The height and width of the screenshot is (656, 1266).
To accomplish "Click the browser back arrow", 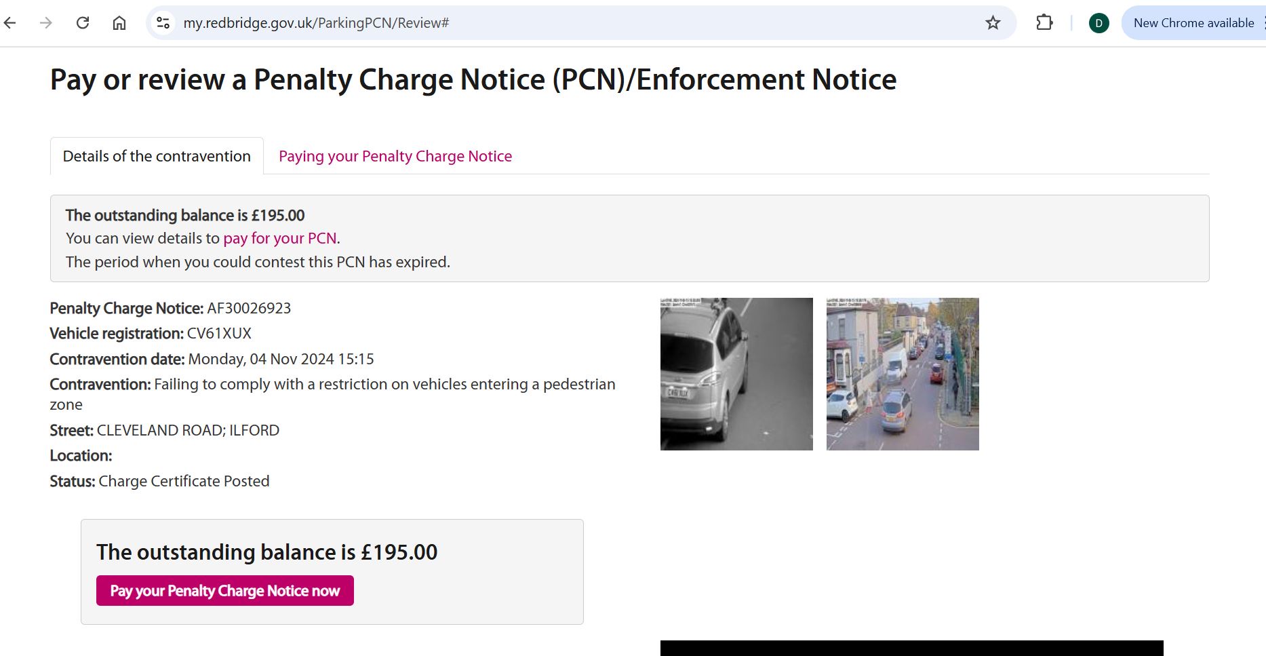I will tap(10, 23).
